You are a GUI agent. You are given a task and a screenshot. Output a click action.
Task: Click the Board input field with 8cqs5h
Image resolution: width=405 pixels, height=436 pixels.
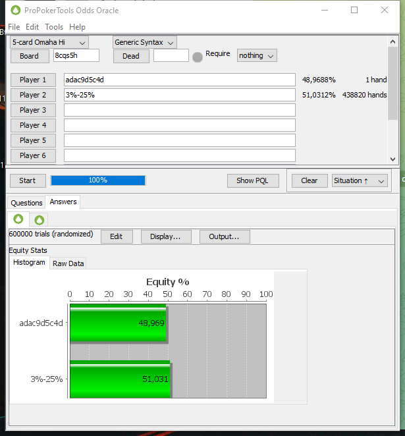[x=76, y=55]
